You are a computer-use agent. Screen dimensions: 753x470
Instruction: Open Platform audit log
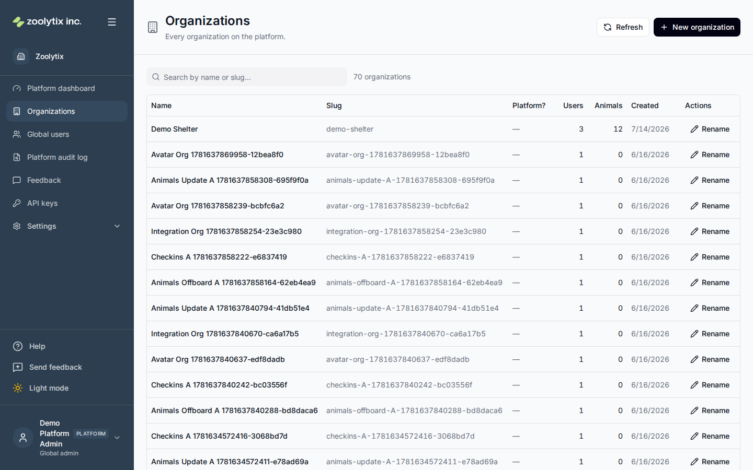tap(67, 157)
